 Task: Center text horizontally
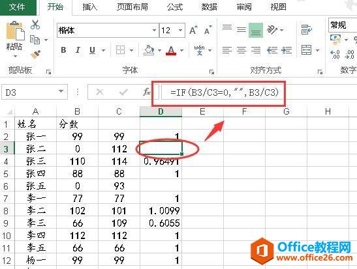click(x=241, y=50)
